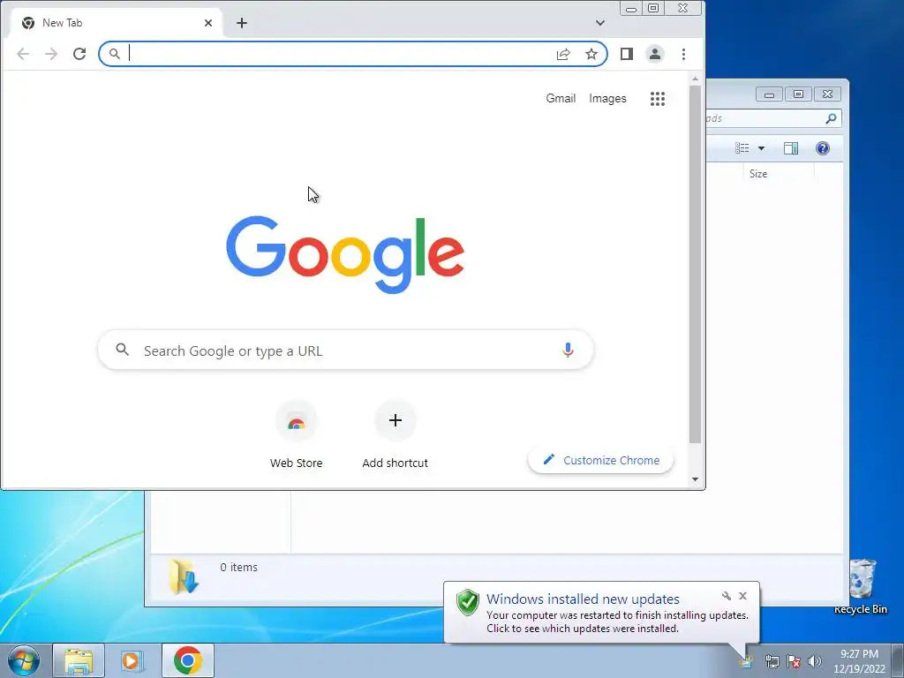Open the Chrome profile avatar
The image size is (904, 678).
[655, 54]
